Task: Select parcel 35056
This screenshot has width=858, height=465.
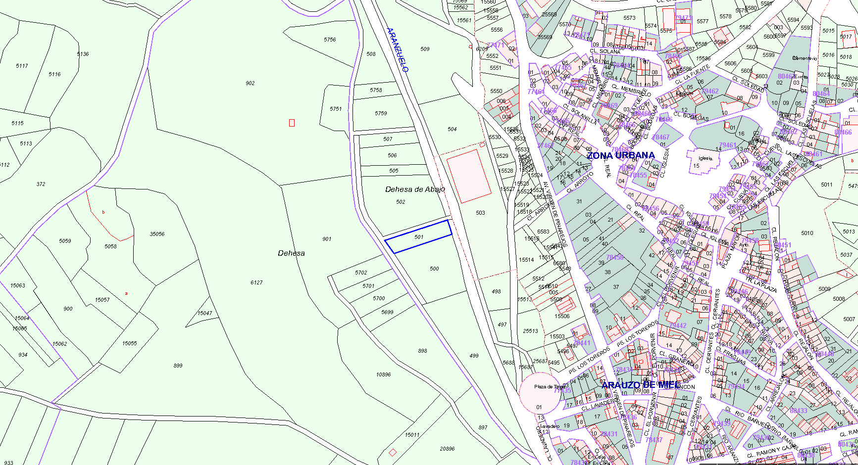Action: tap(157, 234)
